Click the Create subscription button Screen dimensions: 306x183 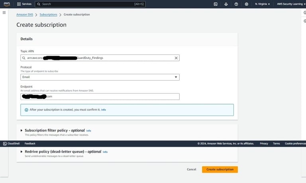click(220, 169)
